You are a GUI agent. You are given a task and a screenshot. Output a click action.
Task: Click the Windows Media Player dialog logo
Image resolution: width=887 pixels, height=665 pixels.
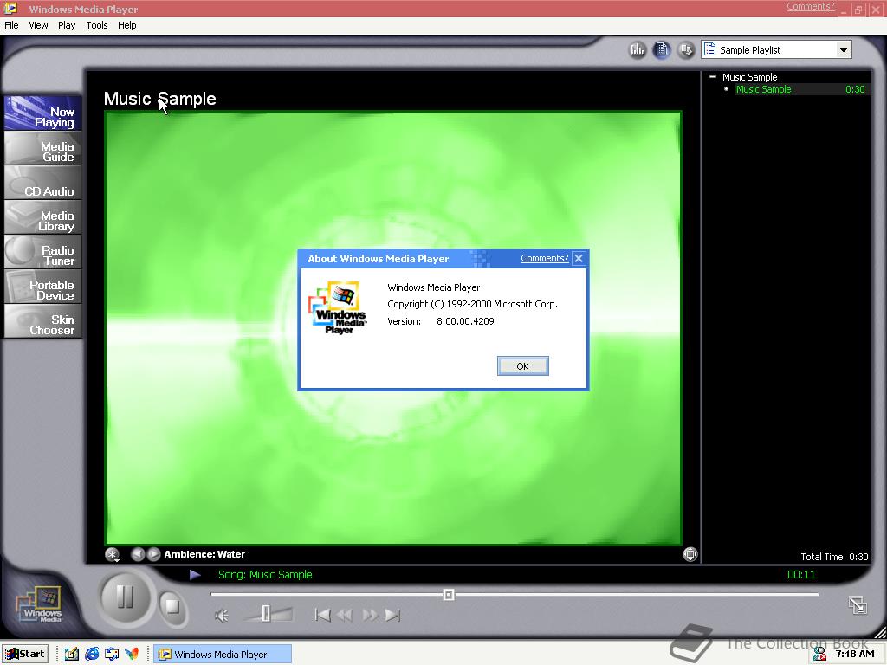338,307
